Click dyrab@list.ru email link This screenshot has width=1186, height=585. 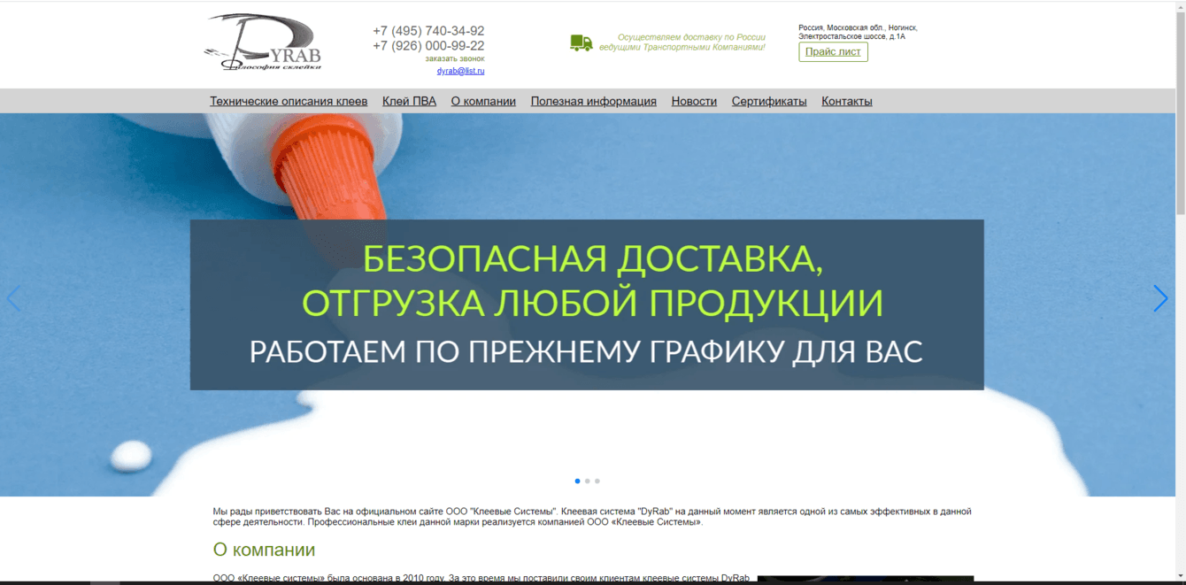point(460,71)
